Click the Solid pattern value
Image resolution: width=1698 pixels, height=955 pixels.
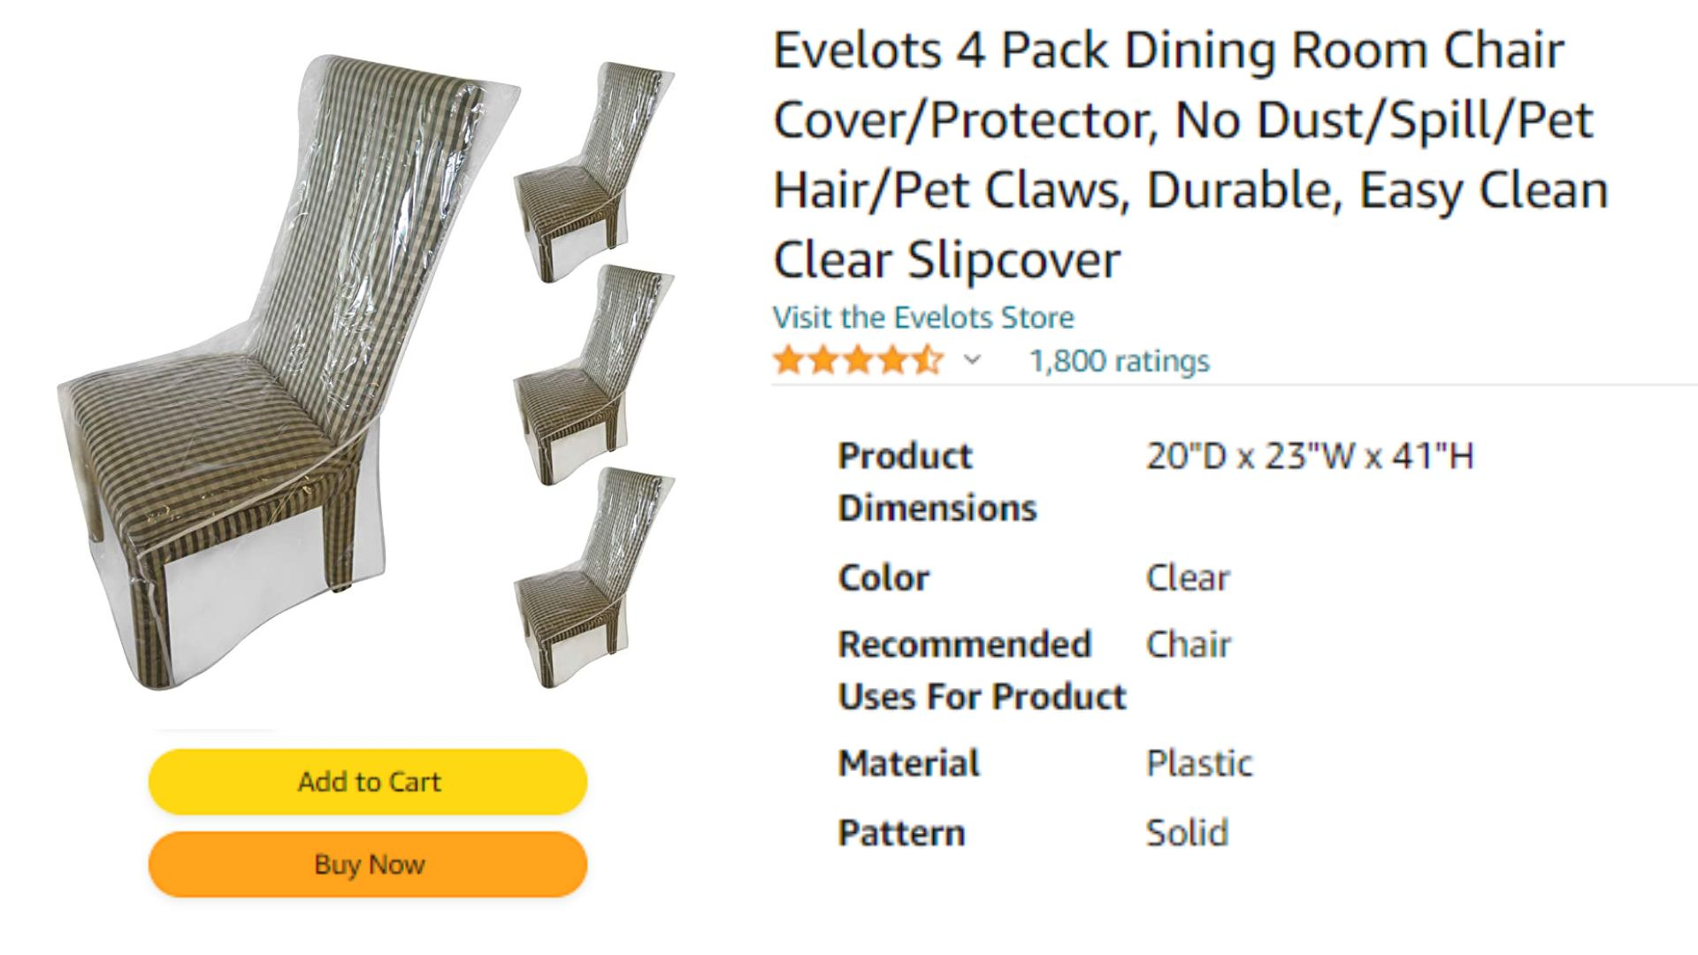click(1187, 833)
